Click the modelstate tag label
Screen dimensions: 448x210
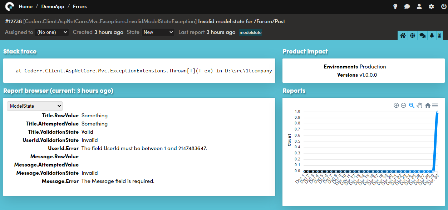click(x=251, y=32)
